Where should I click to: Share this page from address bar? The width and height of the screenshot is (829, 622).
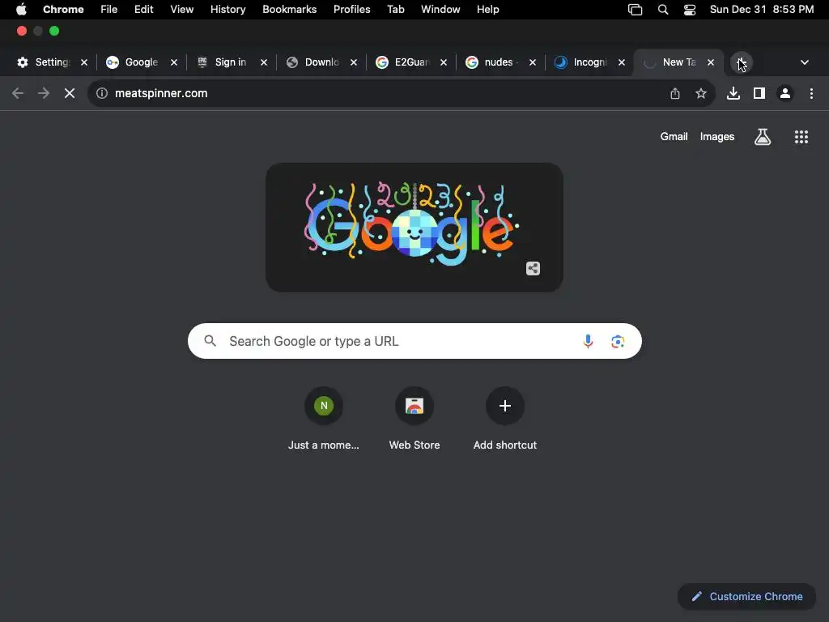675,94
